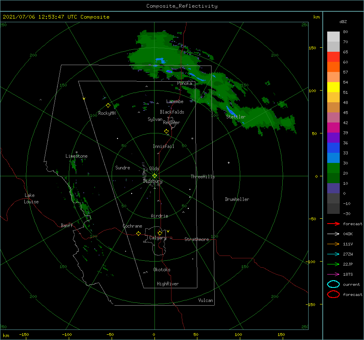Click the Stettler city label
Image resolution: width=364 pixels, height=340 pixels.
tap(236, 117)
